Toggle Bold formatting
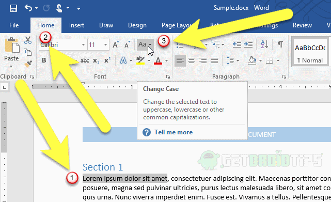 tap(44, 60)
